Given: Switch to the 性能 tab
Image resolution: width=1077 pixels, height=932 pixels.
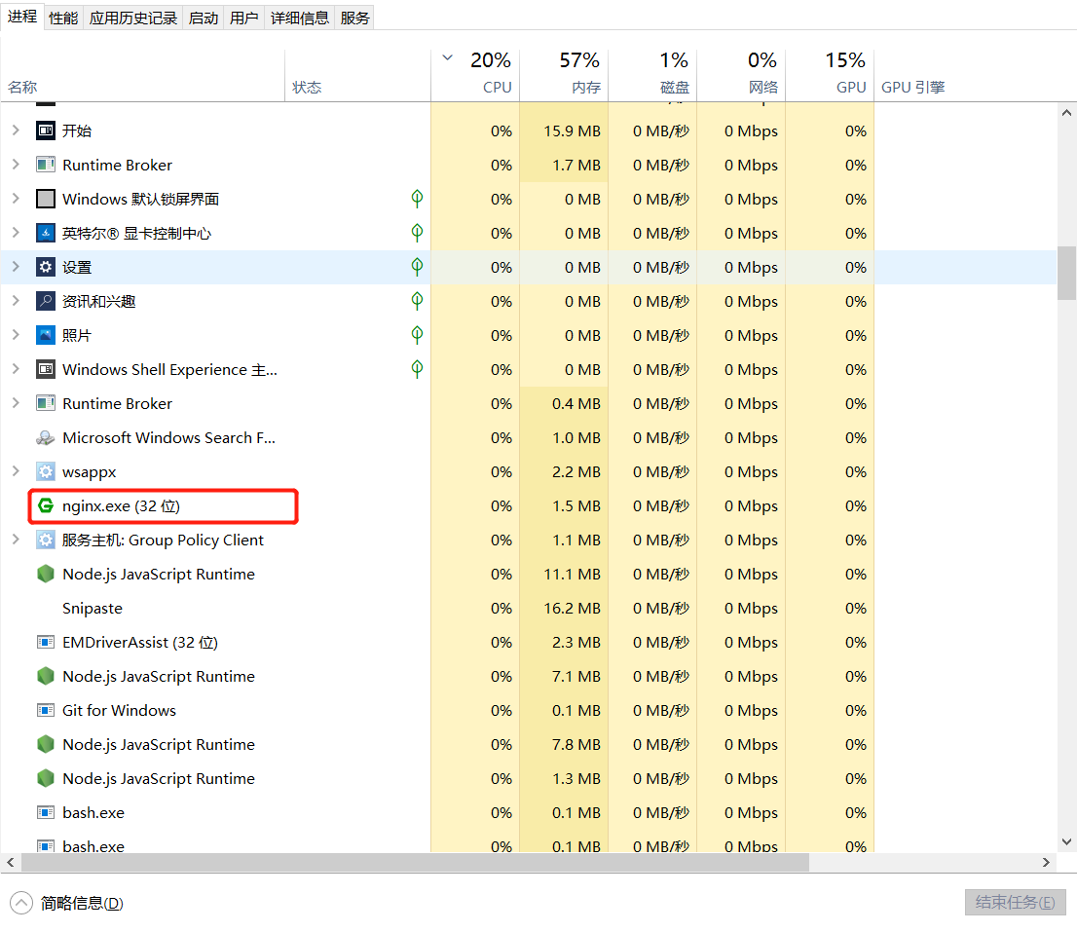Looking at the screenshot, I should click(63, 18).
